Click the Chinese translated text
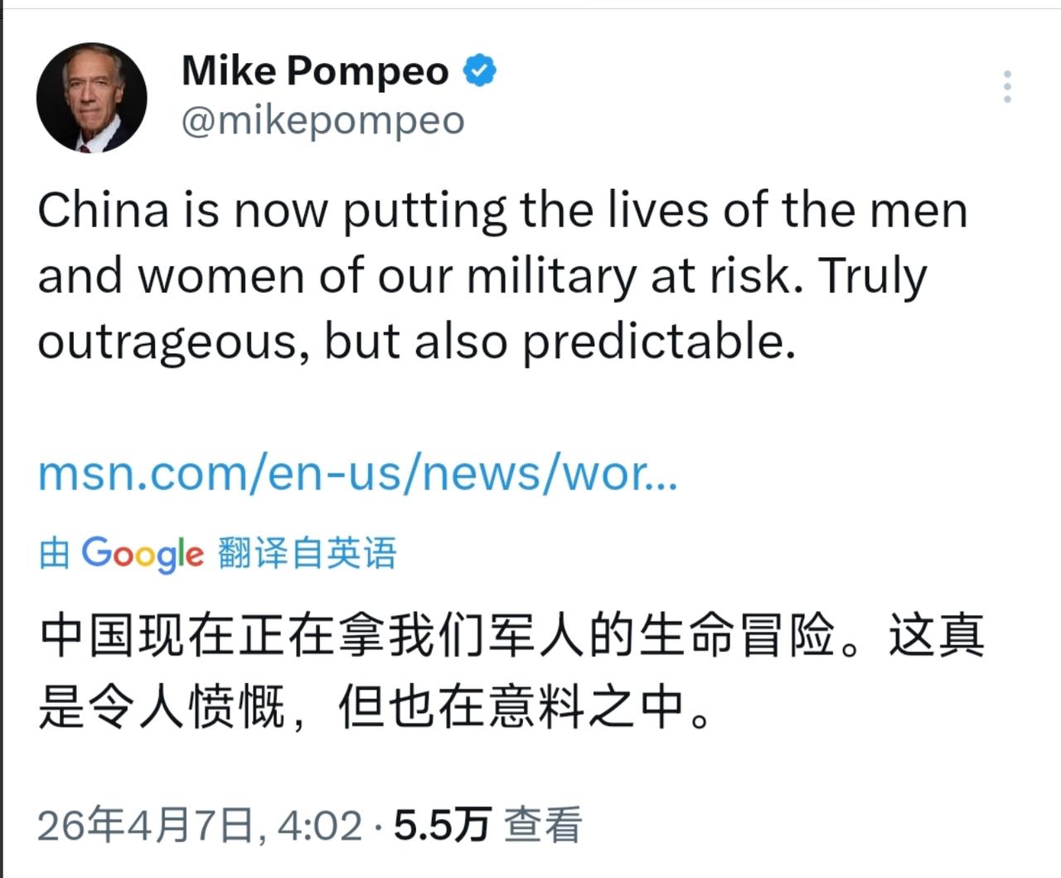The image size is (1061, 878). [x=497, y=672]
